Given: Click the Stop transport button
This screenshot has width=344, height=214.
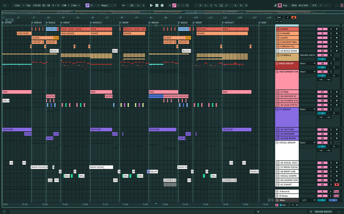Looking at the screenshot, I should point(157,5).
